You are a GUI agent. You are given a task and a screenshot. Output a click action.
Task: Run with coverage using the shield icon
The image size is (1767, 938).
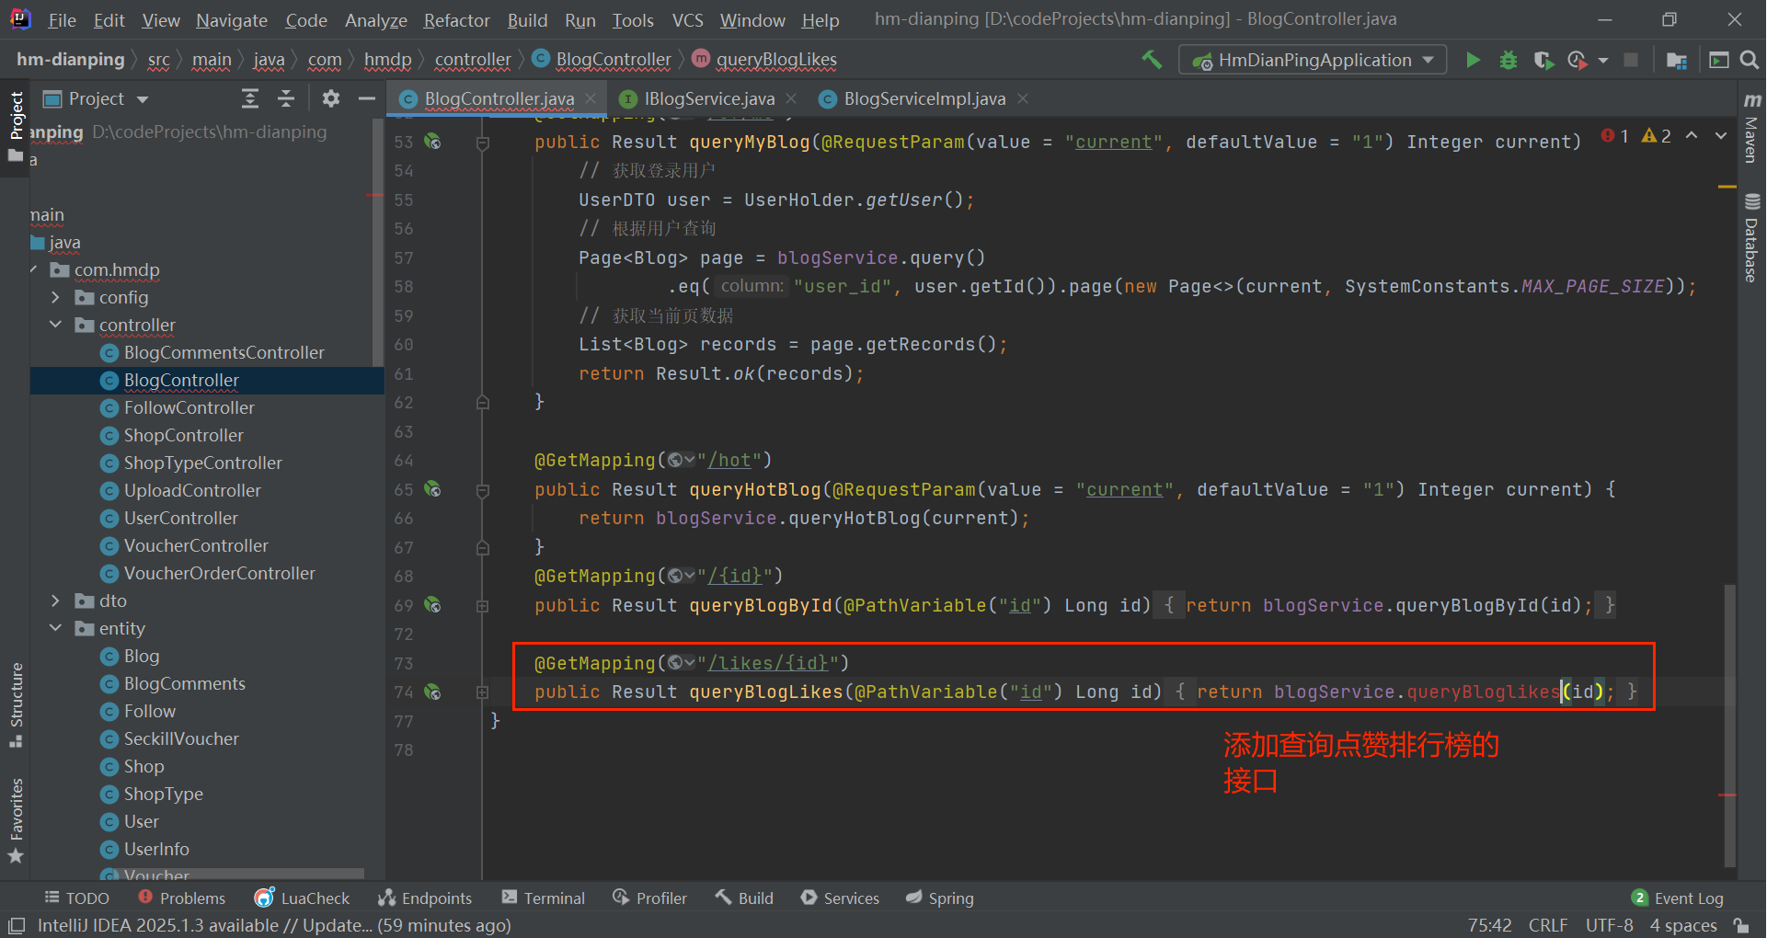pyautogui.click(x=1543, y=60)
